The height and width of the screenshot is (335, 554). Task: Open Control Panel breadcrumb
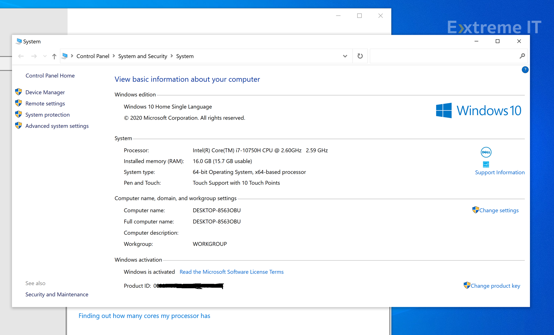[x=93, y=56]
